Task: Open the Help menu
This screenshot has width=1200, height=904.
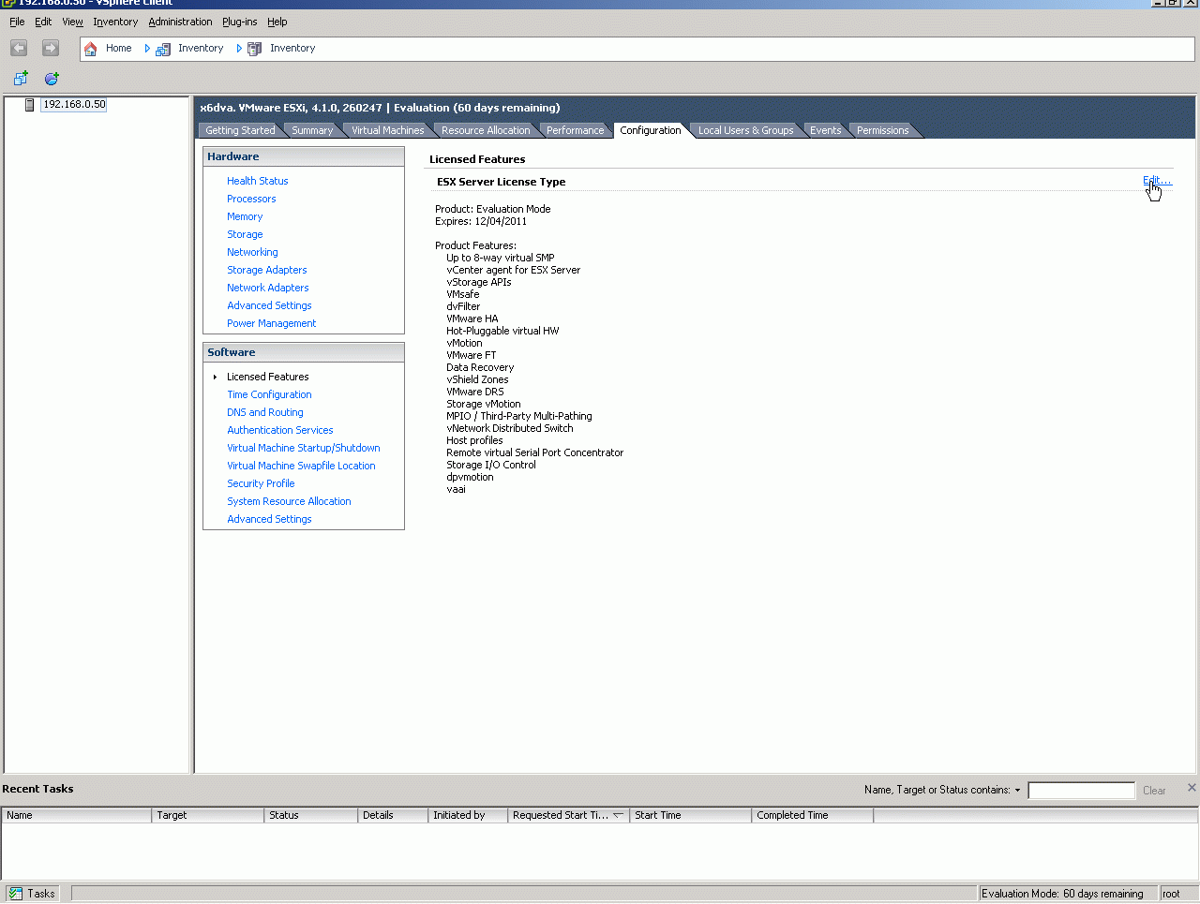Action: 277,22
